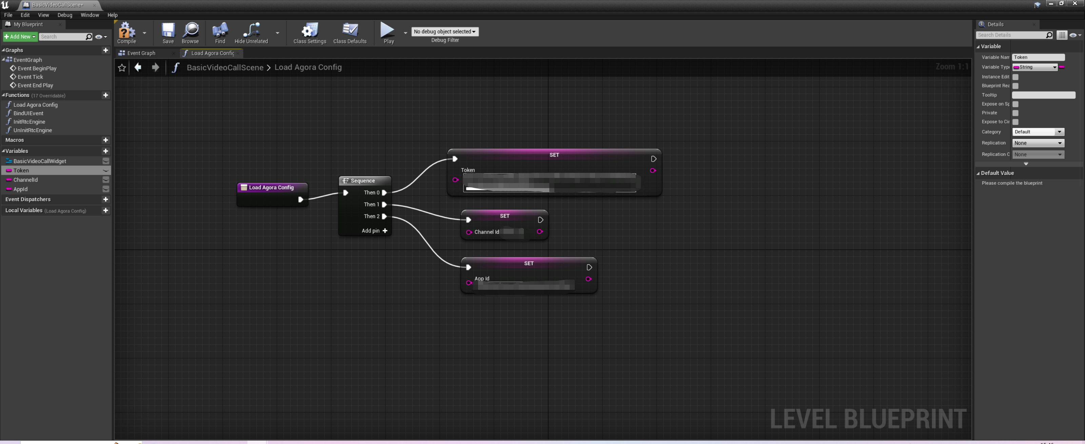The width and height of the screenshot is (1085, 444).
Task: Start Play in editor
Action: (388, 33)
